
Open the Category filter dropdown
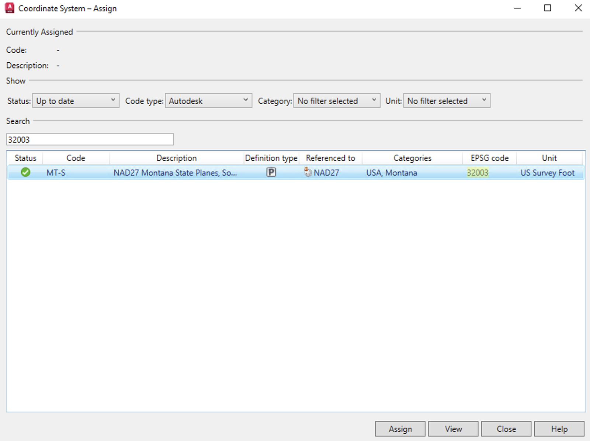click(x=336, y=101)
